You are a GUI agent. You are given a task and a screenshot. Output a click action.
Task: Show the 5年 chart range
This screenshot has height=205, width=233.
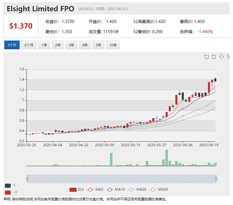98,45
